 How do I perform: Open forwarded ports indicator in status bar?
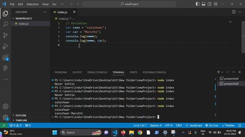[28, 125]
